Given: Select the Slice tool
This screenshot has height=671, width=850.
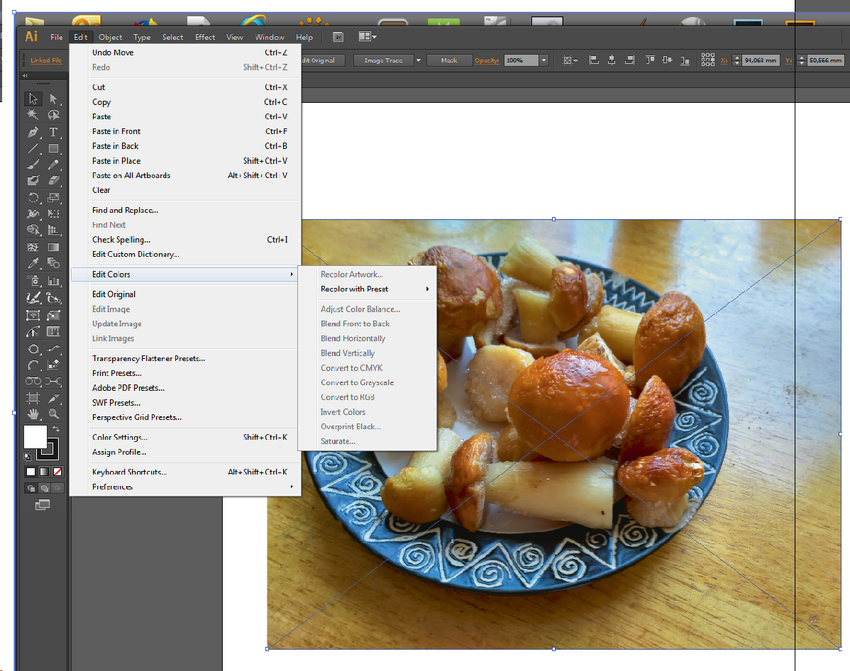Looking at the screenshot, I should (53, 398).
